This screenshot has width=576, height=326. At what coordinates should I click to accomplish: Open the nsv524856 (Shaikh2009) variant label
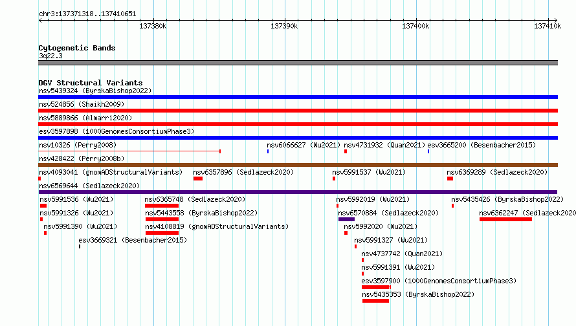(x=82, y=104)
